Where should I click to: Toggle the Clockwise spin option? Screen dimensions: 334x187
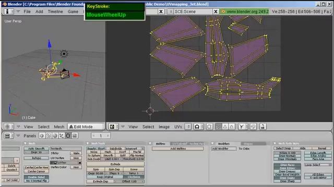click(x=134, y=177)
